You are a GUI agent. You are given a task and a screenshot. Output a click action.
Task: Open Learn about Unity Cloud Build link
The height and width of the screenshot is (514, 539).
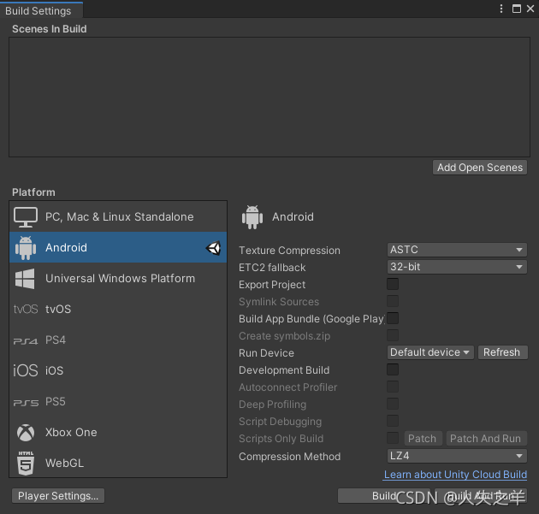coord(455,475)
